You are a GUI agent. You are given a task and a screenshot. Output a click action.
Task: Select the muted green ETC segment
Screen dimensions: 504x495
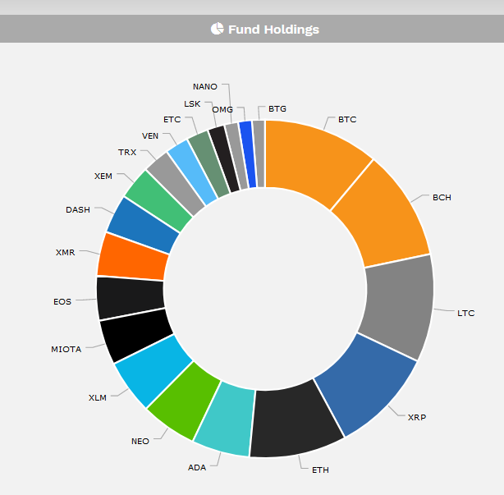[x=209, y=164]
